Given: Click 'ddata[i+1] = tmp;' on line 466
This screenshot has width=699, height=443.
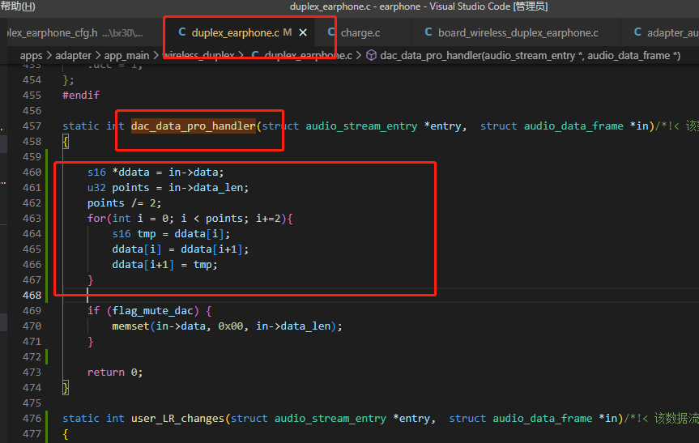Looking at the screenshot, I should [165, 264].
